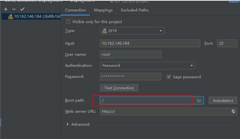This screenshot has width=240, height=139.
Task: Expand the Advanced section
Action: coord(68,124)
